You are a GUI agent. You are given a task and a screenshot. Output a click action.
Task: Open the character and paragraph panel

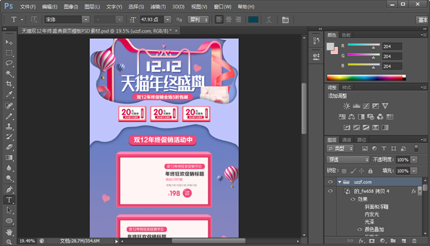[285, 20]
